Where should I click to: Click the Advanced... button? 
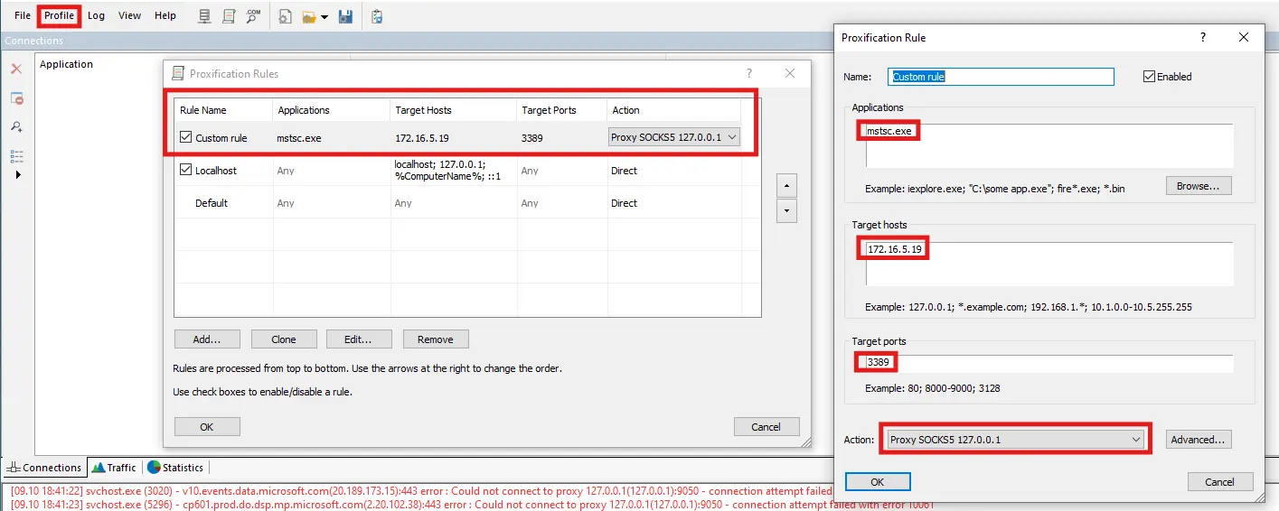(x=1199, y=440)
